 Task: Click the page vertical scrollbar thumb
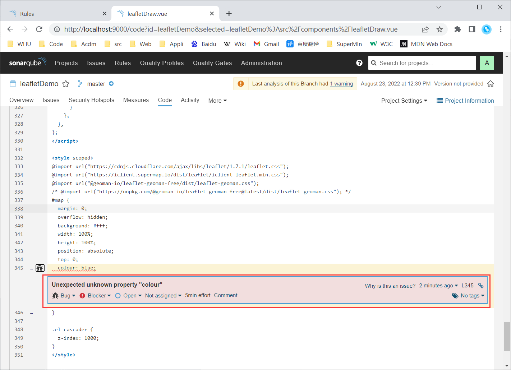[507, 337]
